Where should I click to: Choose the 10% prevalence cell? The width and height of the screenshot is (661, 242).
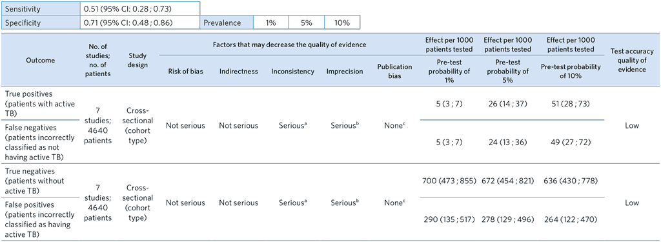tap(342, 23)
